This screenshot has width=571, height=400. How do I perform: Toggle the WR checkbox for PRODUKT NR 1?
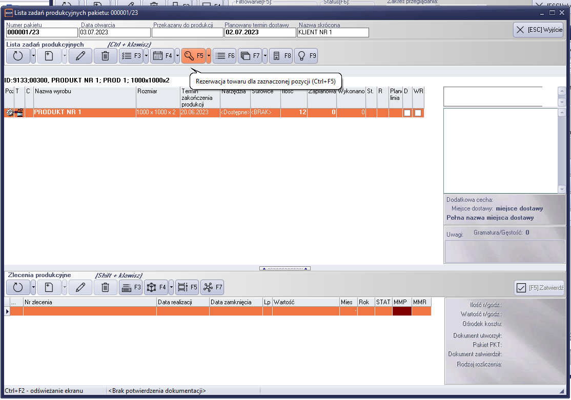[x=418, y=113]
